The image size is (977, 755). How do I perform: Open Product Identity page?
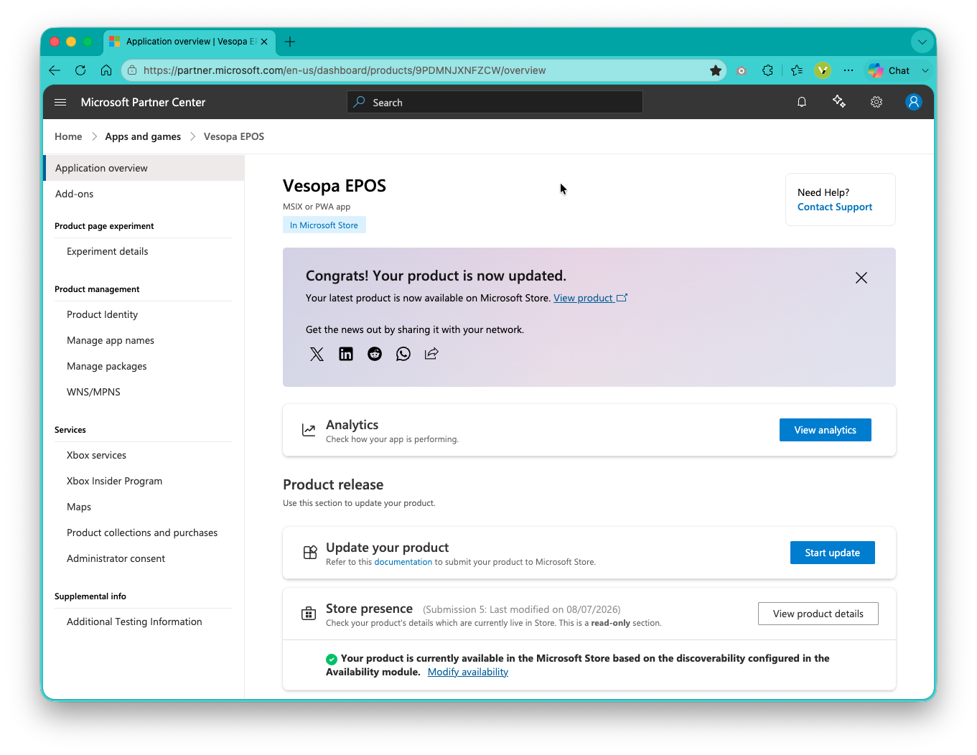click(x=102, y=314)
